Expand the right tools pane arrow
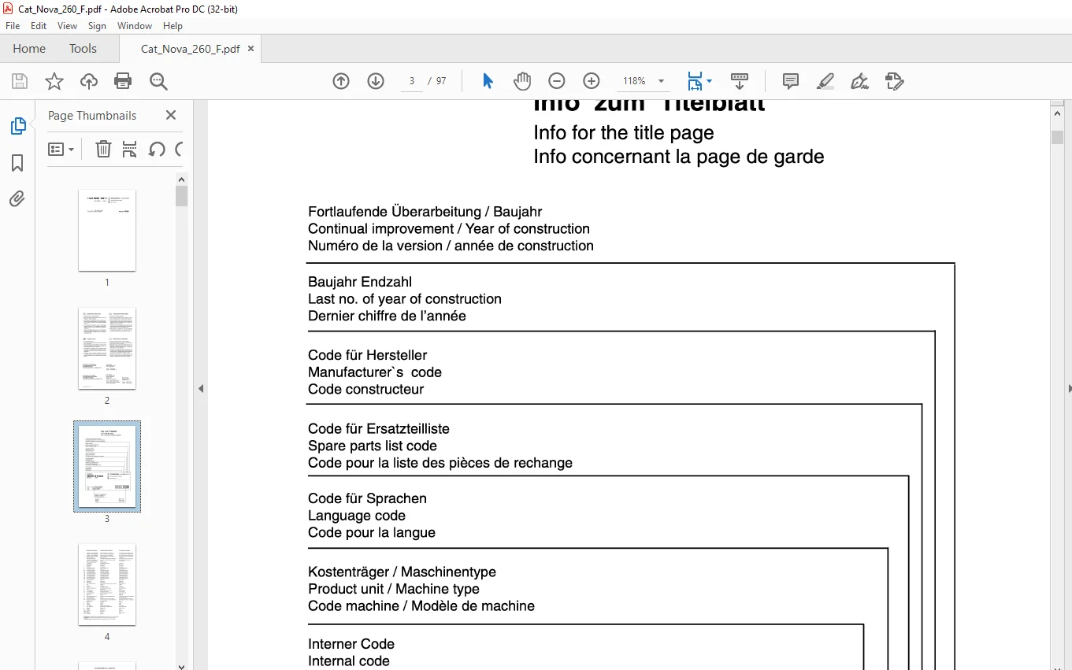1072x670 pixels. pyautogui.click(x=1068, y=388)
